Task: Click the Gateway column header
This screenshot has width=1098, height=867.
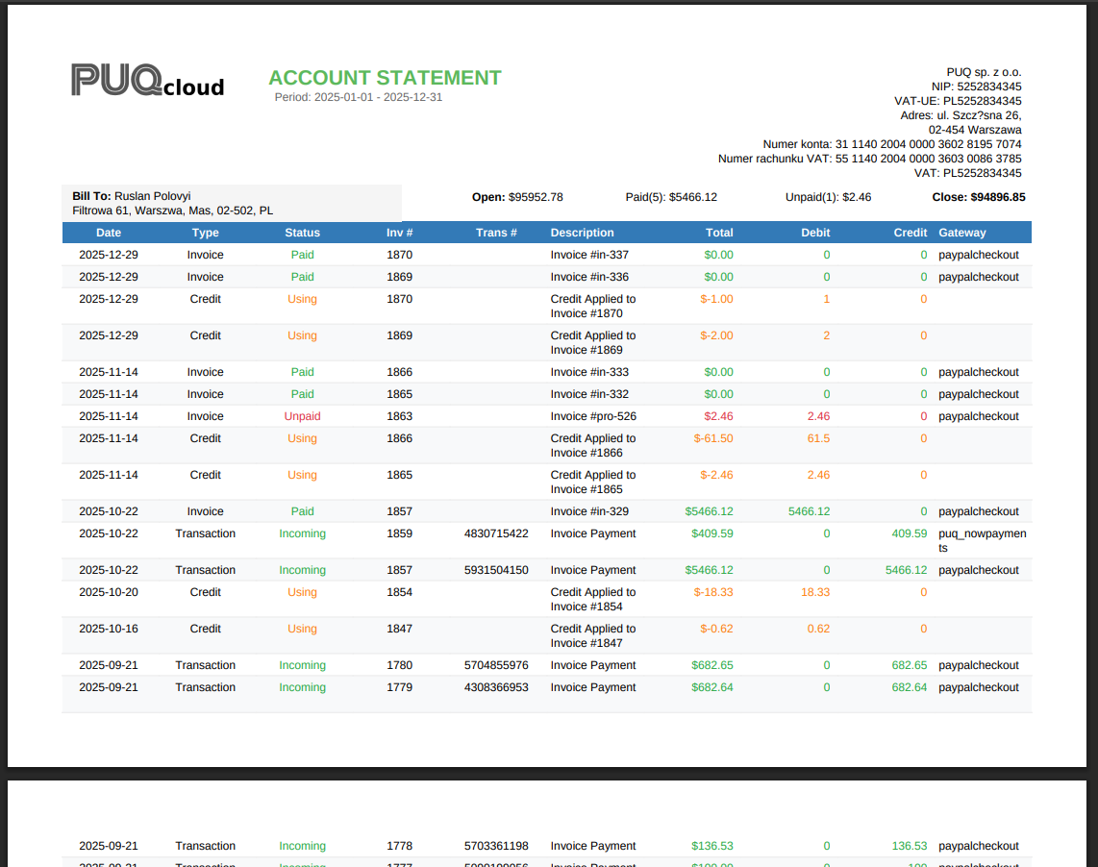Action: coord(961,233)
